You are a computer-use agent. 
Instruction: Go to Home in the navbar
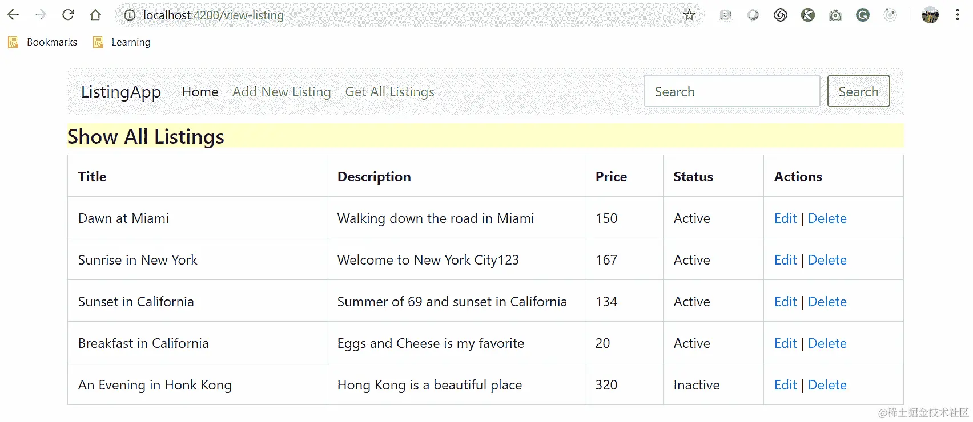tap(200, 92)
